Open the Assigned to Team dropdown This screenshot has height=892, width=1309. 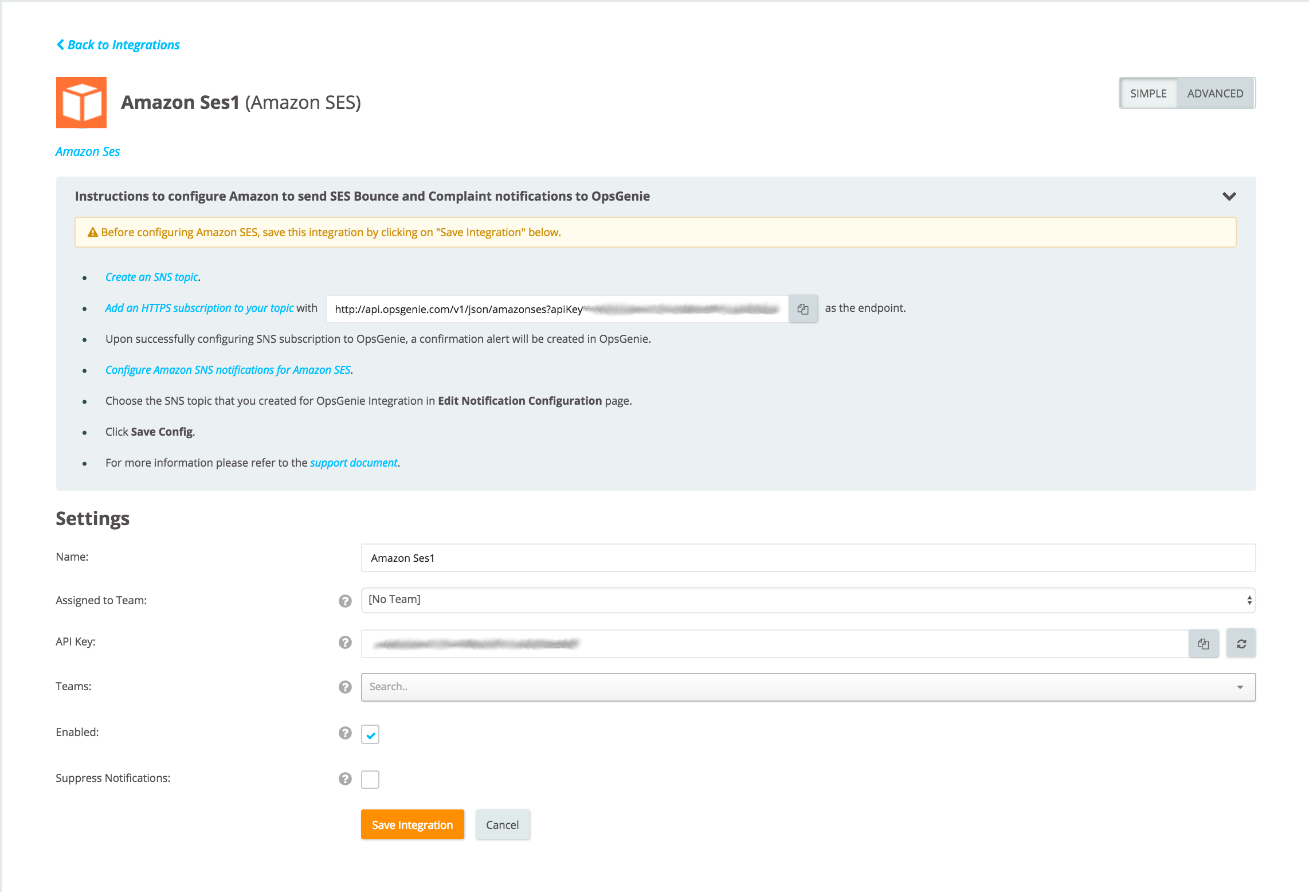808,600
